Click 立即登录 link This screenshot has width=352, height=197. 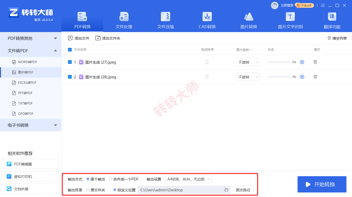coord(287,5)
